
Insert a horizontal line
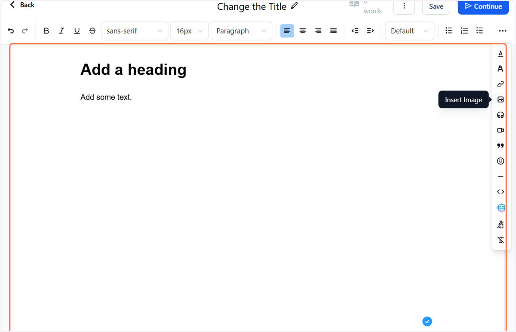click(x=501, y=177)
